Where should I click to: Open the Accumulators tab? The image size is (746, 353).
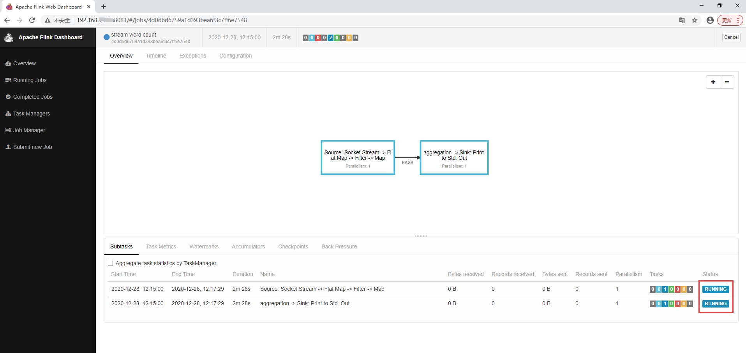point(248,246)
